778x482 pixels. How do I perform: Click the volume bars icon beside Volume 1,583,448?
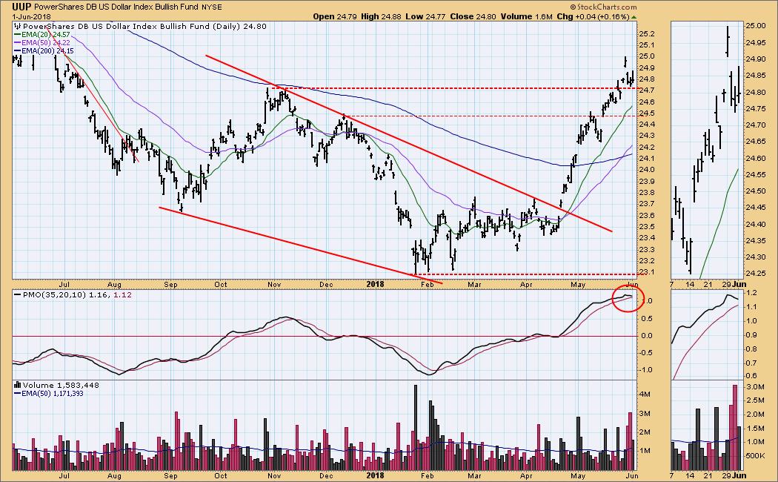[x=18, y=385]
